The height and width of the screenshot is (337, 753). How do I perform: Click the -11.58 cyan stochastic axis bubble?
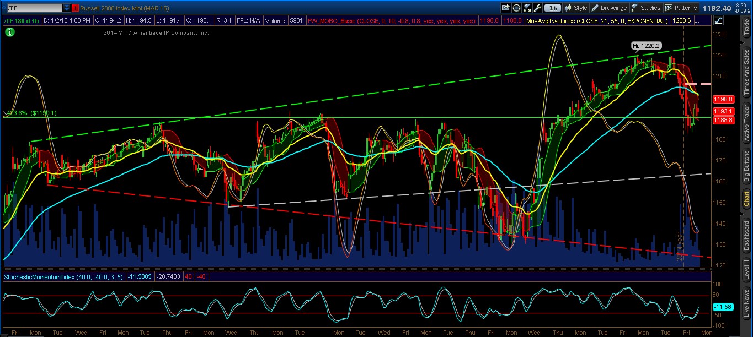pos(723,306)
